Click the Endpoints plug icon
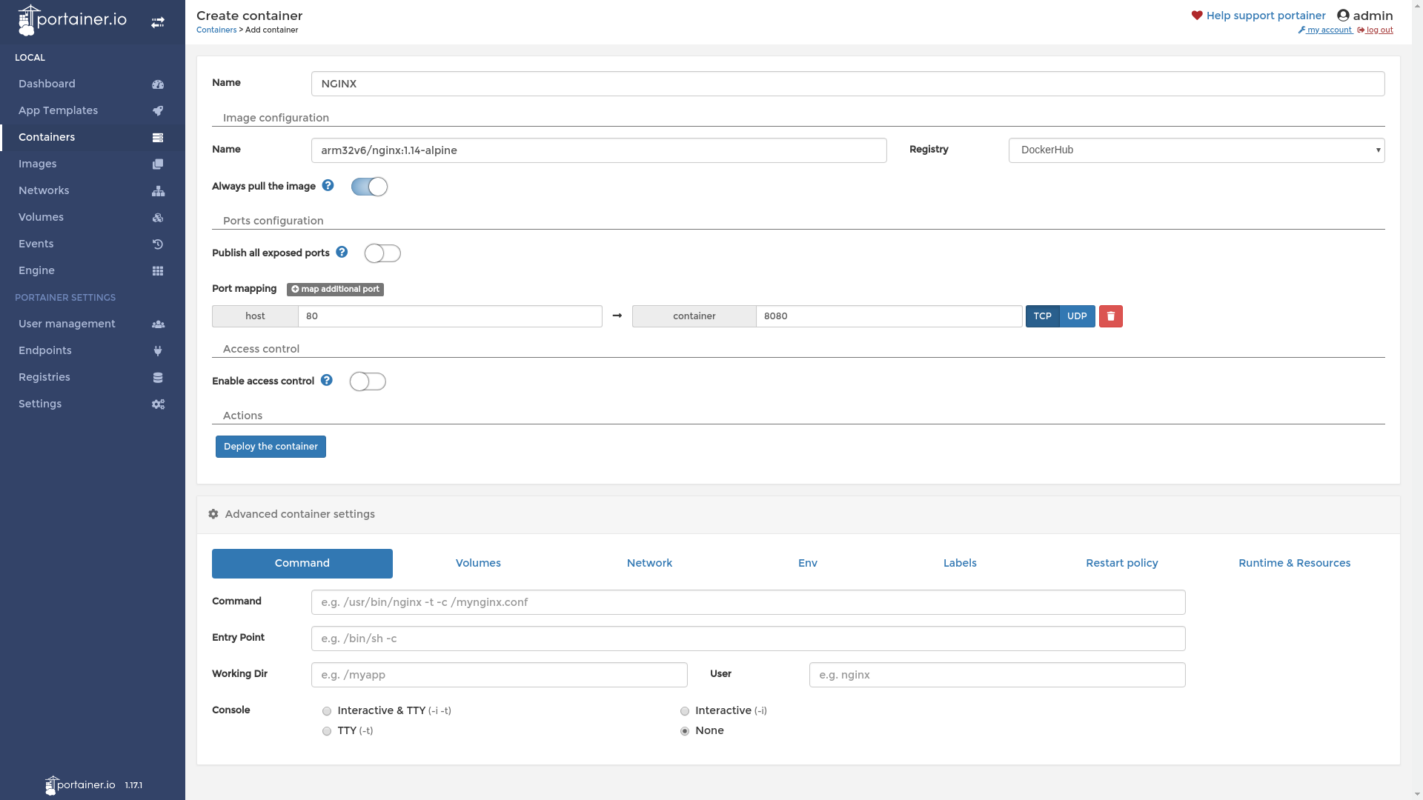 158,351
